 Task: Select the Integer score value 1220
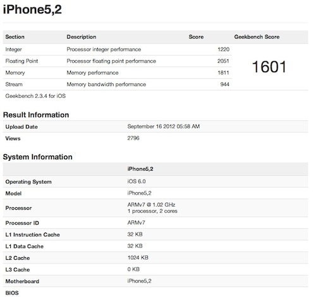(x=223, y=49)
